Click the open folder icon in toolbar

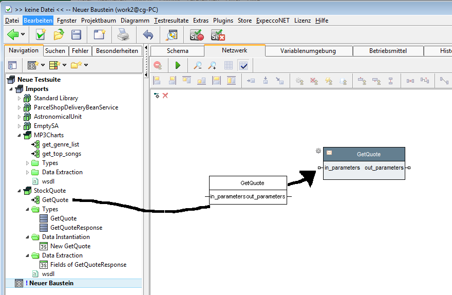59,35
